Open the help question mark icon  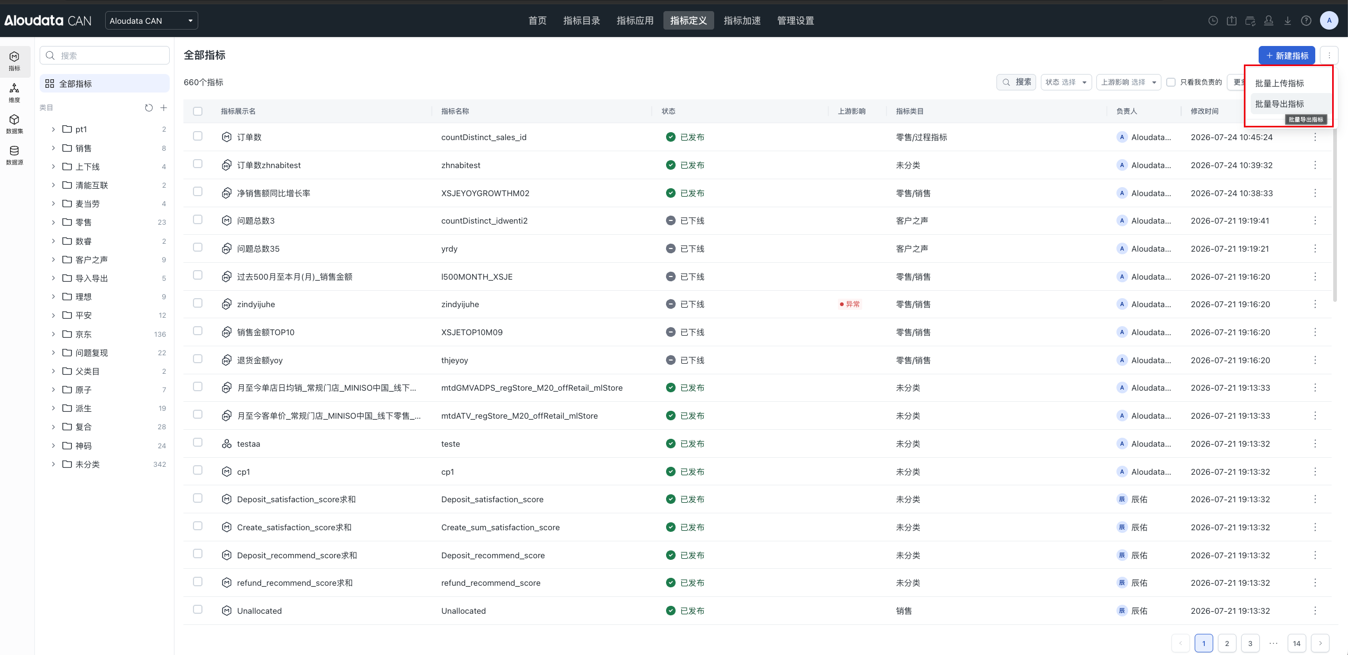tap(1306, 21)
